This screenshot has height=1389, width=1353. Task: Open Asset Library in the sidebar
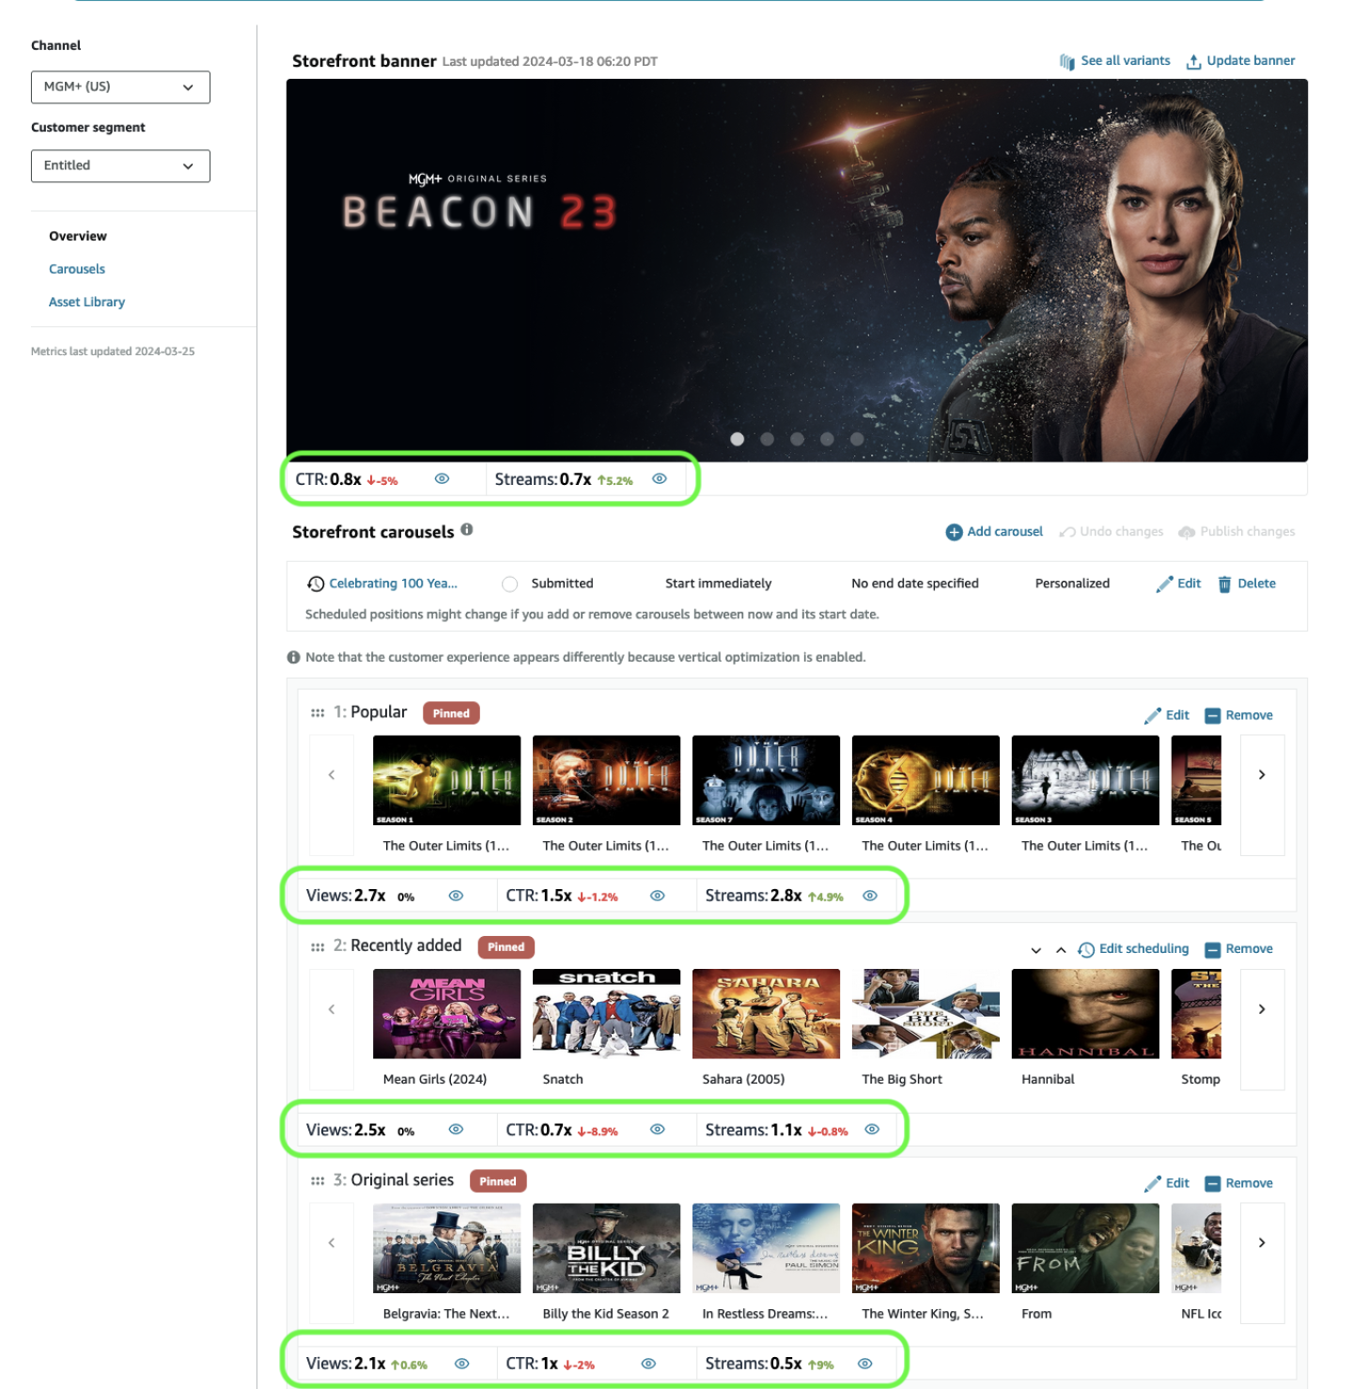pyautogui.click(x=86, y=302)
